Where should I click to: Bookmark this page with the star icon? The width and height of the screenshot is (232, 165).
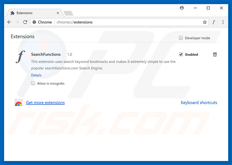(x=205, y=22)
